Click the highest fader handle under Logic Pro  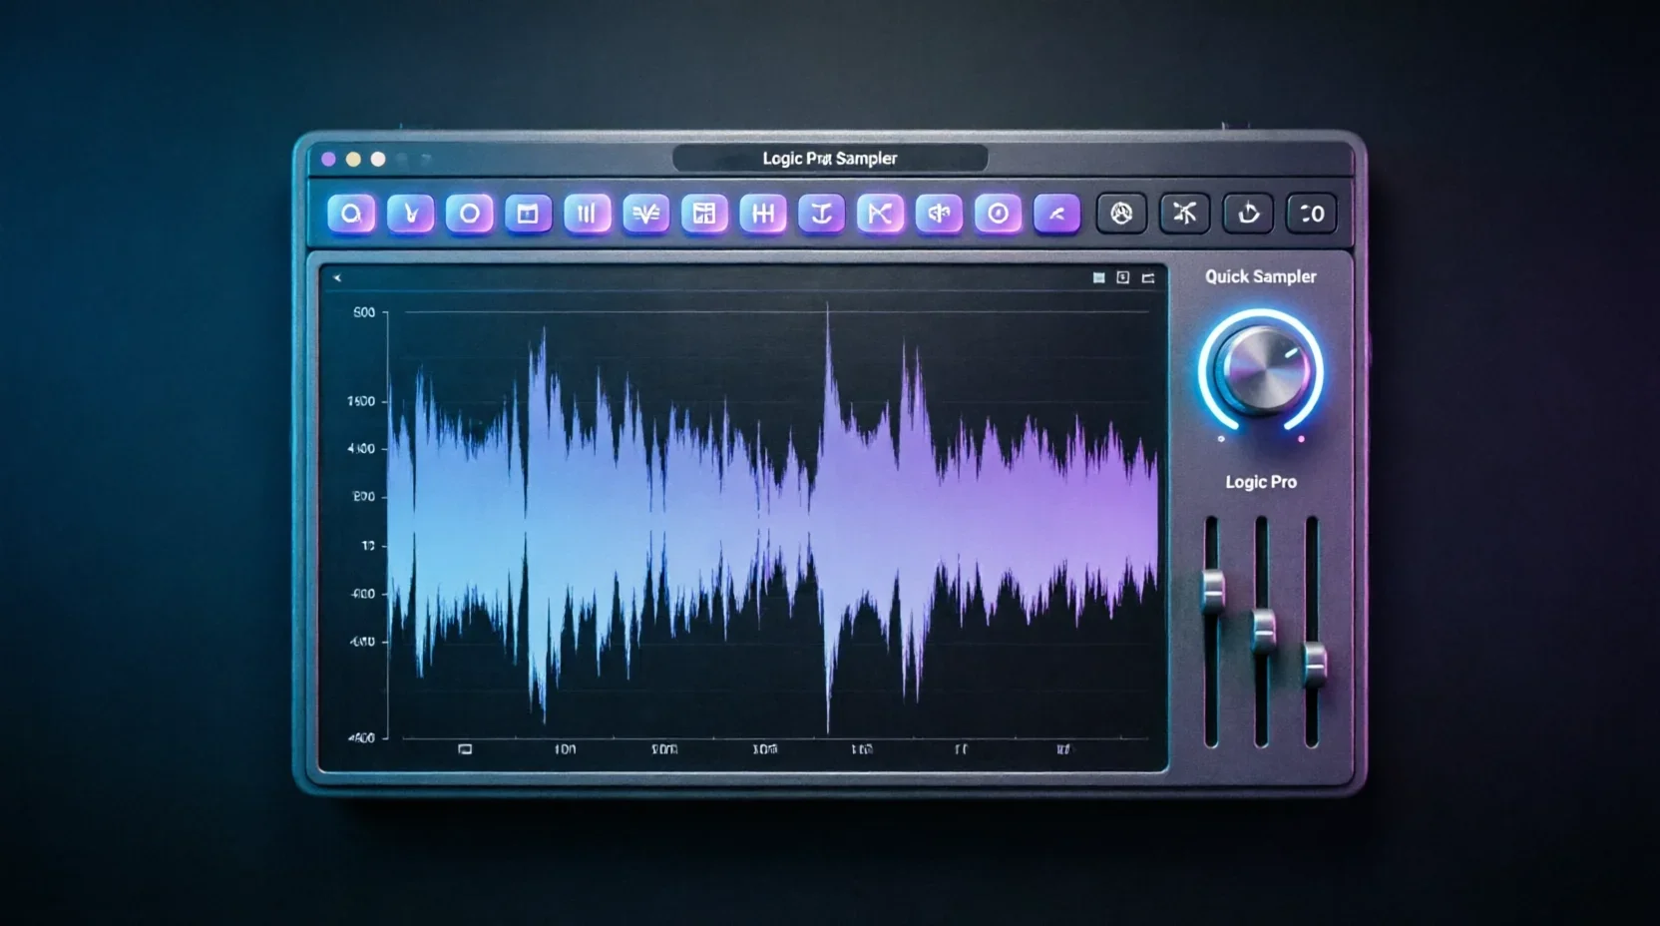[x=1212, y=590]
